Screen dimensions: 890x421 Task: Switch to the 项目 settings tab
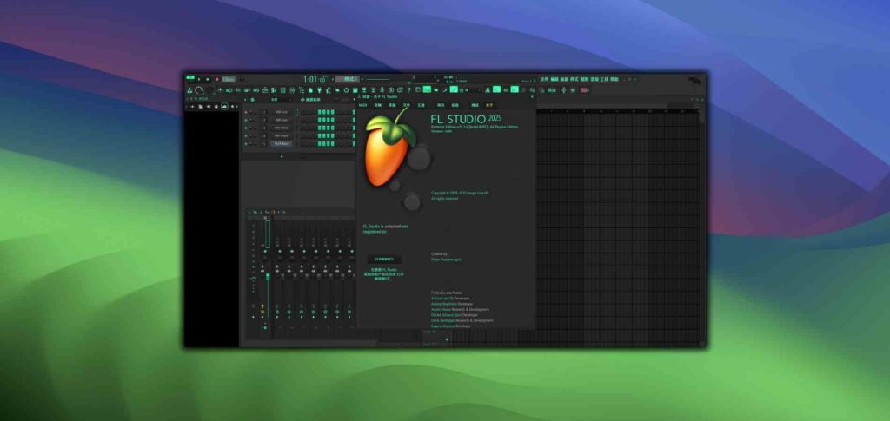(441, 105)
